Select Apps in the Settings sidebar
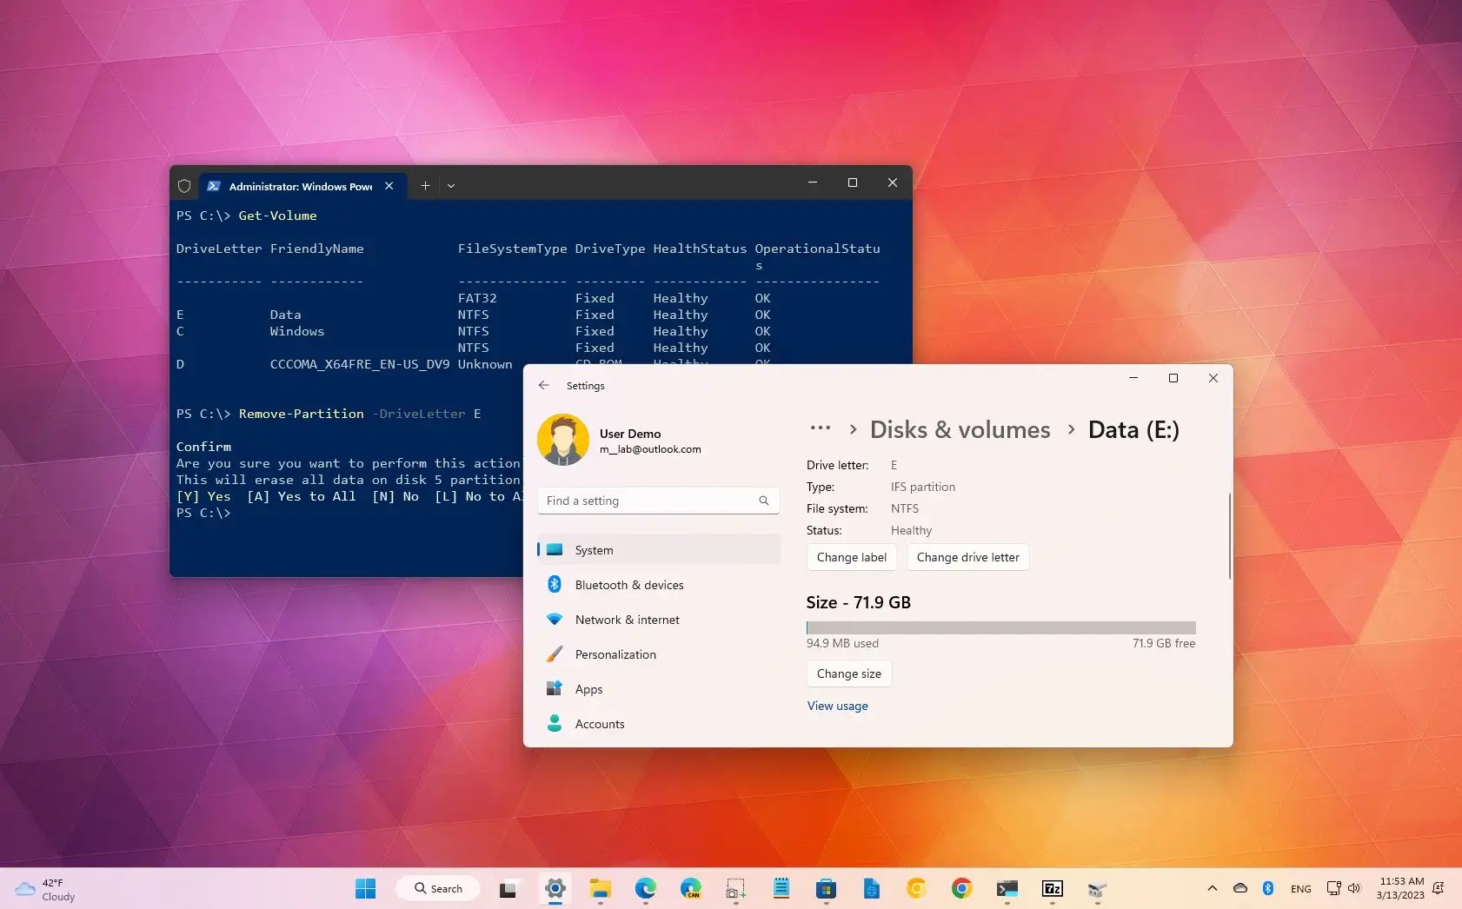The image size is (1462, 909). click(x=588, y=689)
